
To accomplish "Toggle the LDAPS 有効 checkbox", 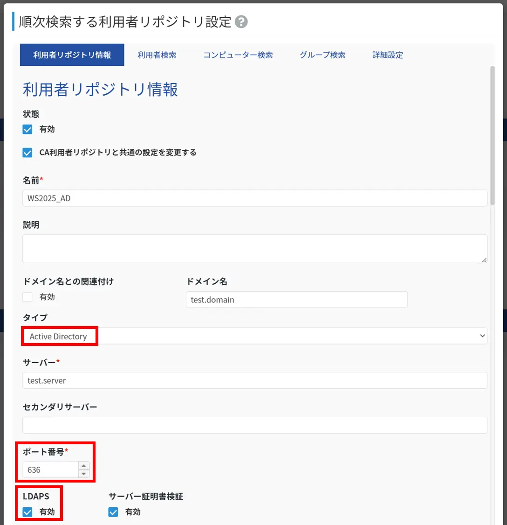I will (27, 512).
